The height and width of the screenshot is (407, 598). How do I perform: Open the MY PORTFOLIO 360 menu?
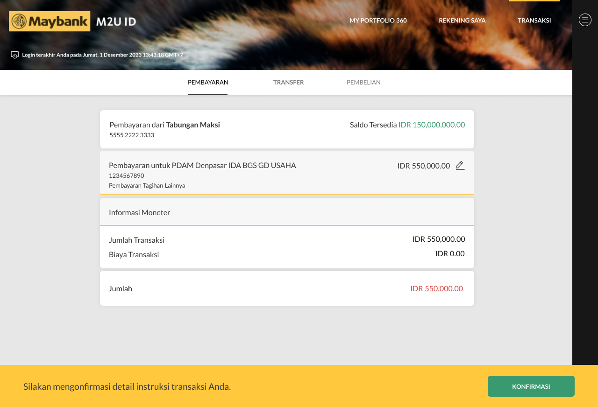378,21
